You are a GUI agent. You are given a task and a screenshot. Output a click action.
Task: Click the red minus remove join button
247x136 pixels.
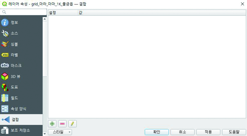[62, 123]
